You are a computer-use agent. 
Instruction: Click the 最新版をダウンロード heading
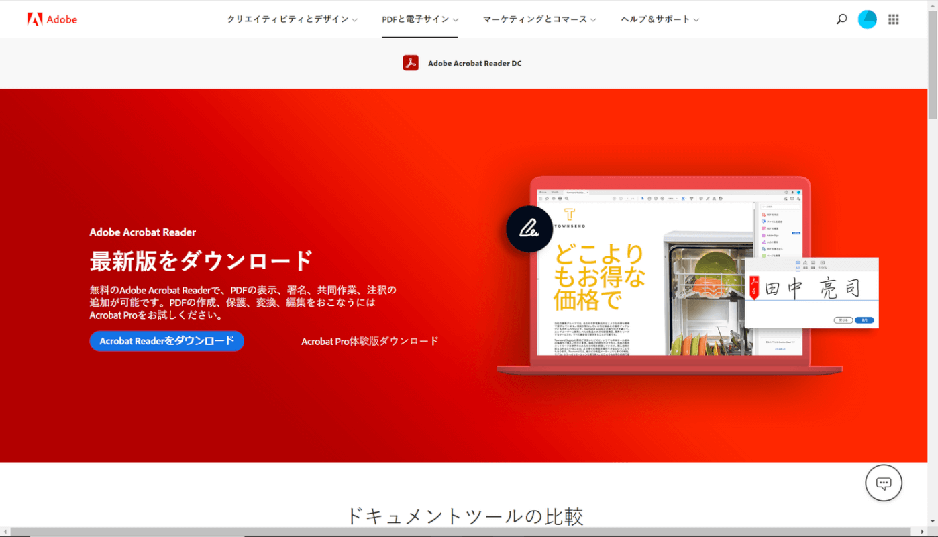(201, 260)
